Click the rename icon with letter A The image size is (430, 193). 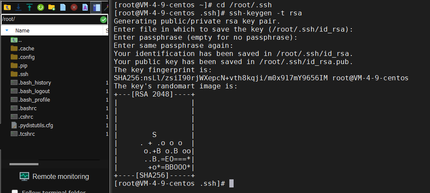85,7
